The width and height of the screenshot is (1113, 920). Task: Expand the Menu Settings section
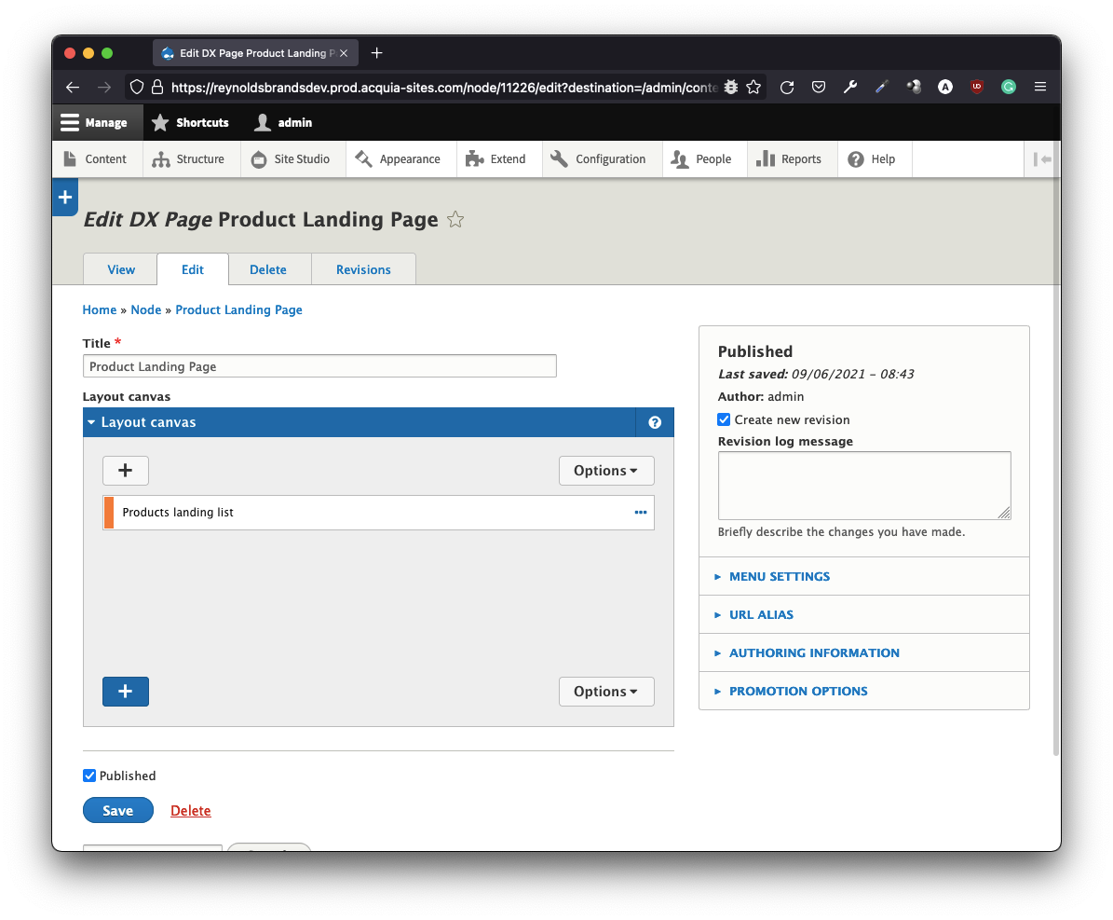pos(779,576)
